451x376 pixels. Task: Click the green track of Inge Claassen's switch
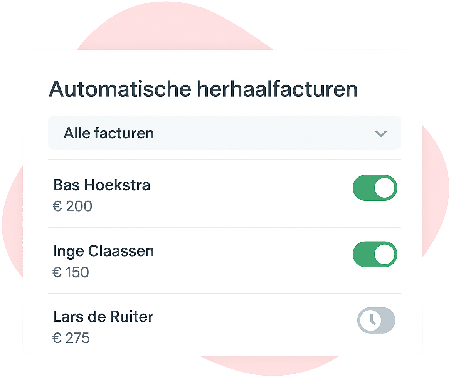point(363,255)
